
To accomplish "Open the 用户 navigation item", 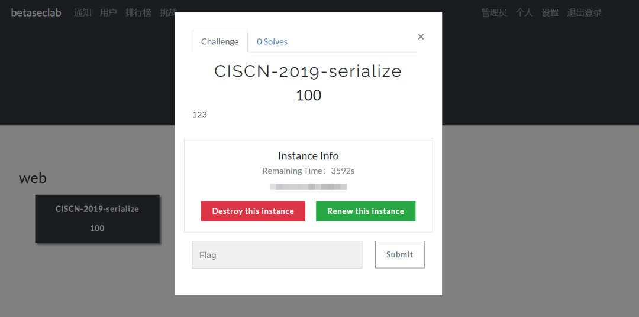I will (108, 12).
